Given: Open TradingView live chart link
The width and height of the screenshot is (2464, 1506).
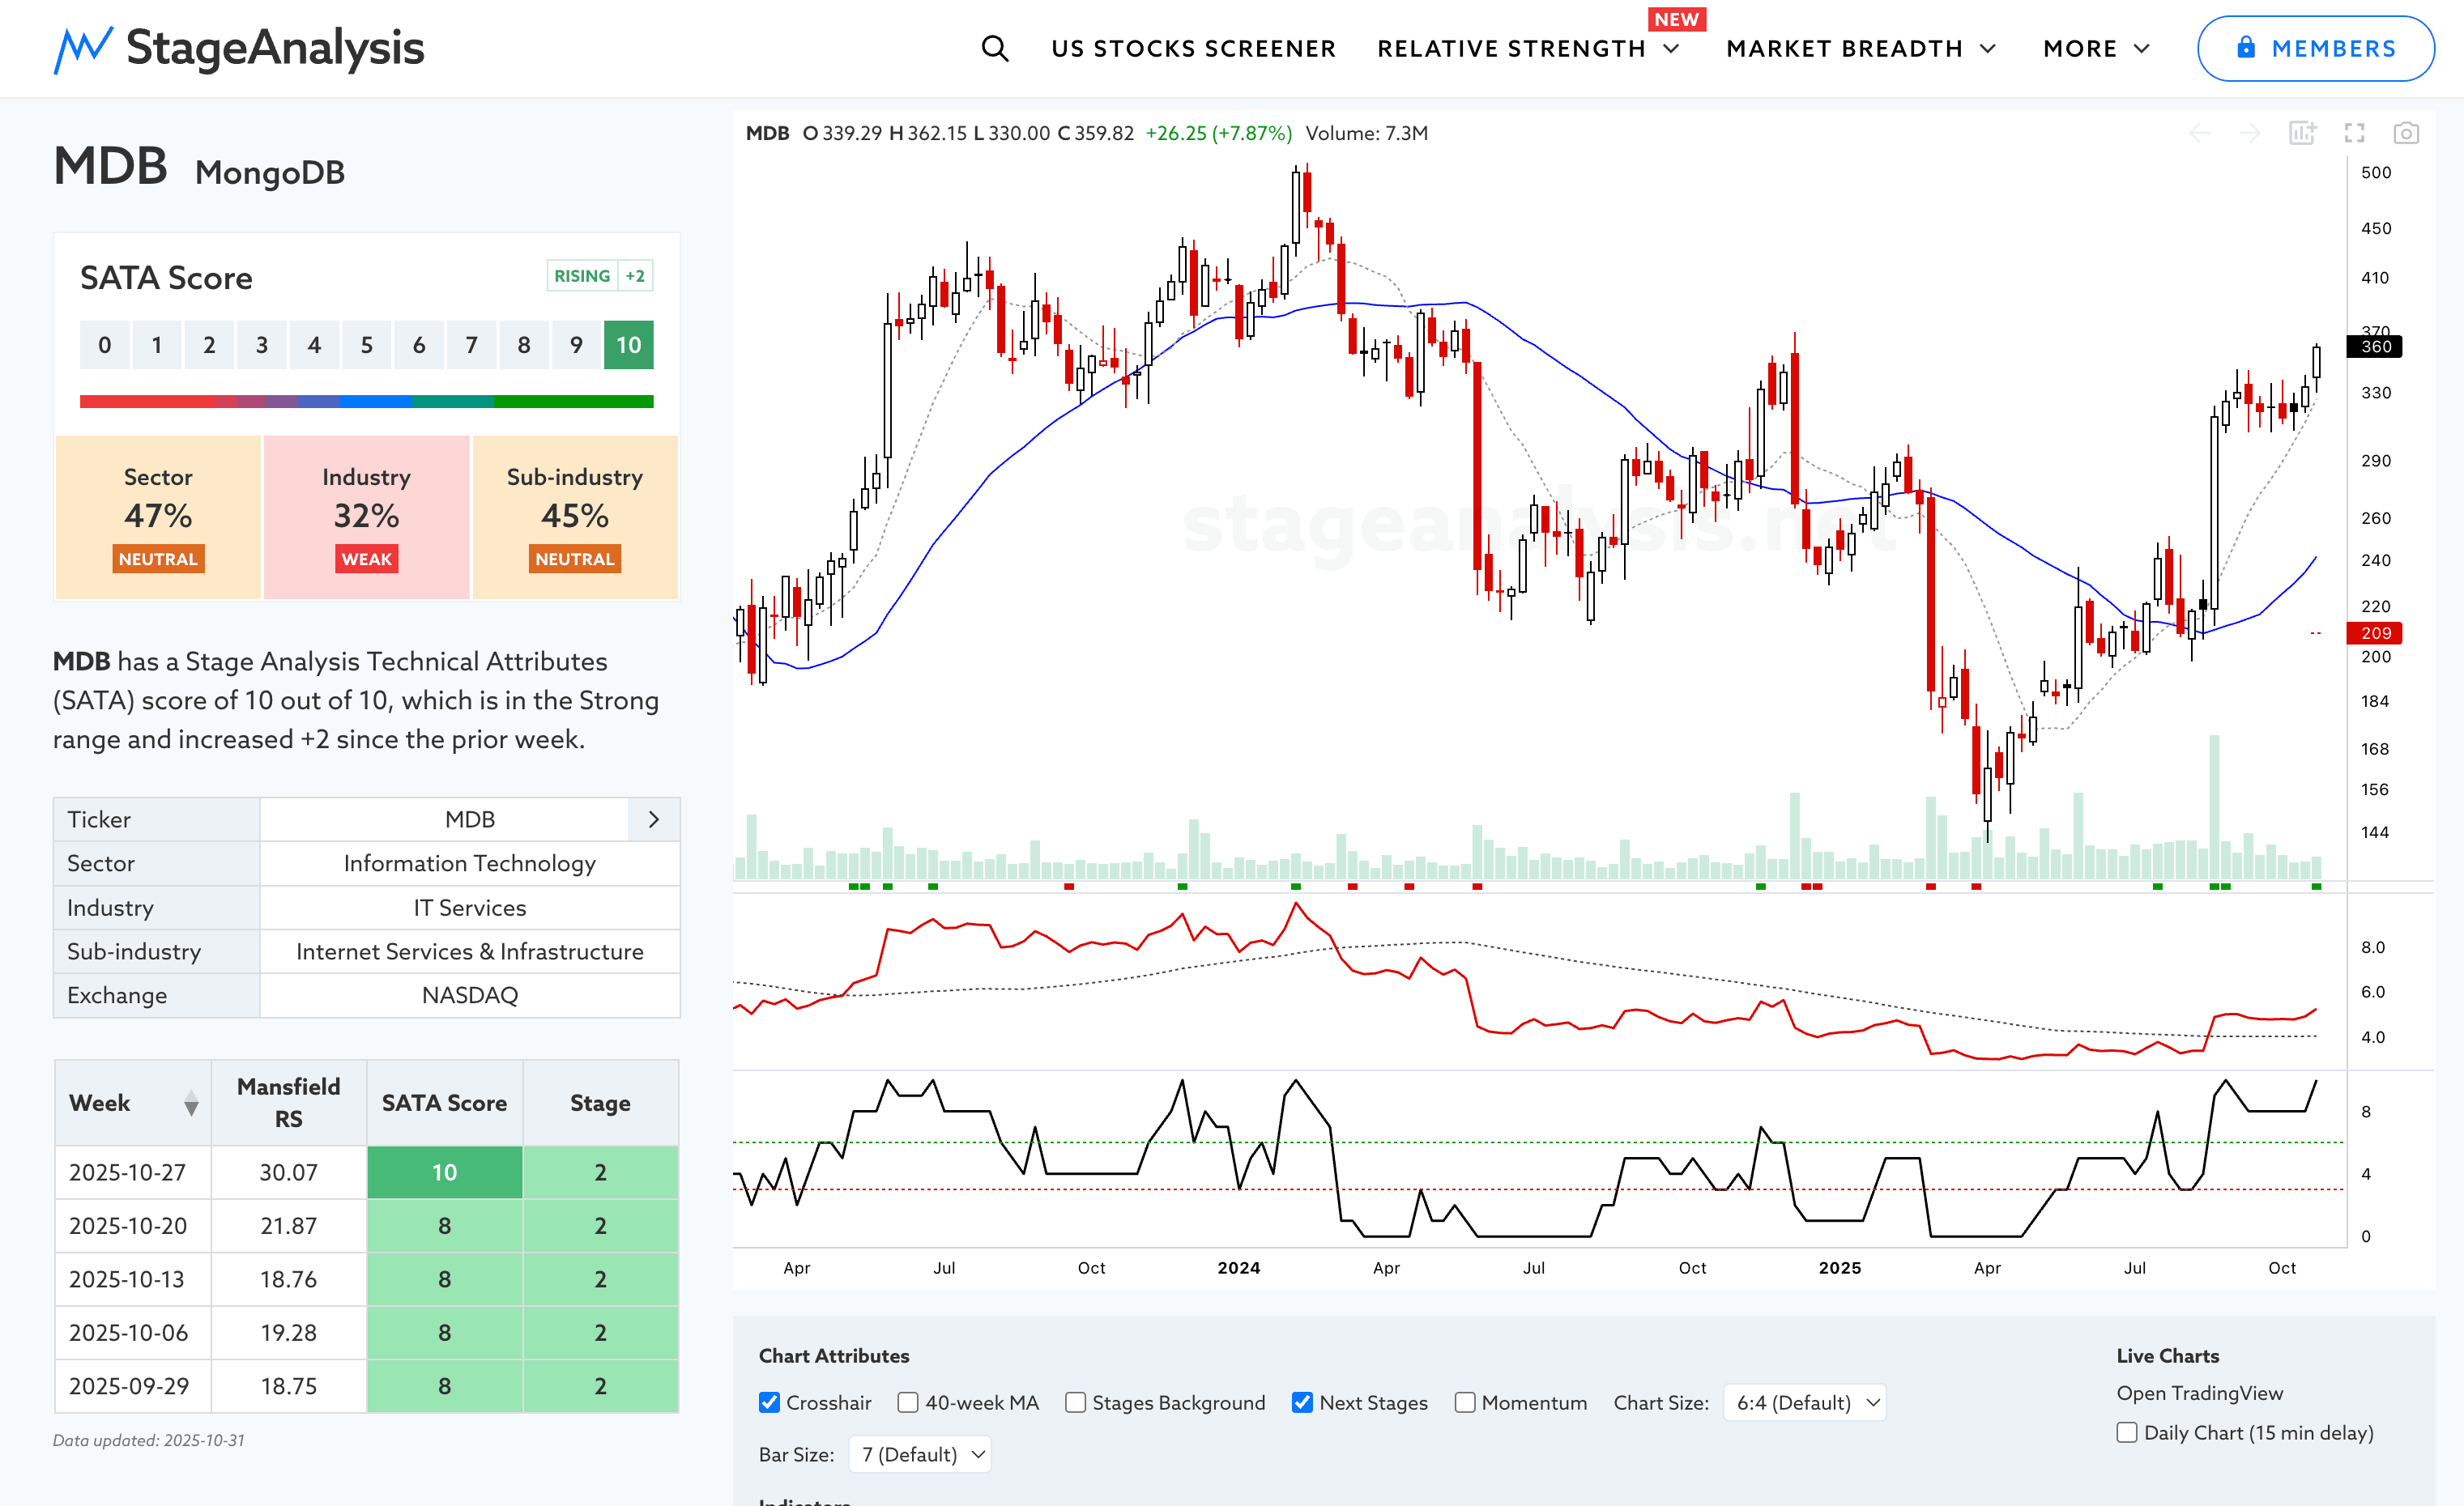Looking at the screenshot, I should click(2199, 1393).
